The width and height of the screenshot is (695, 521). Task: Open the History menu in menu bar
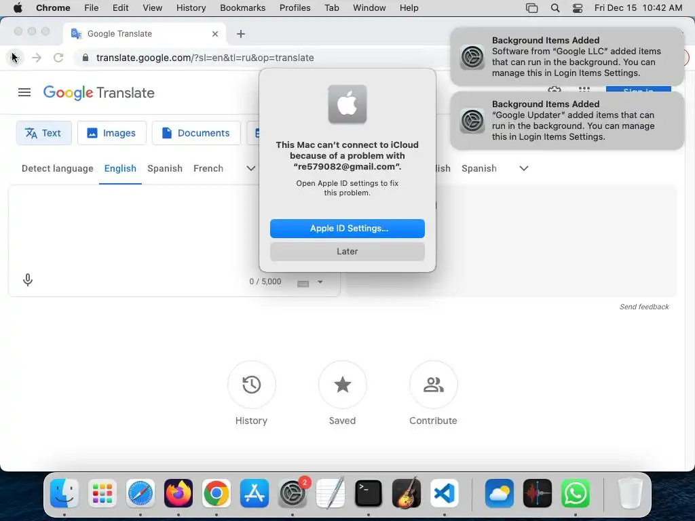tap(191, 8)
